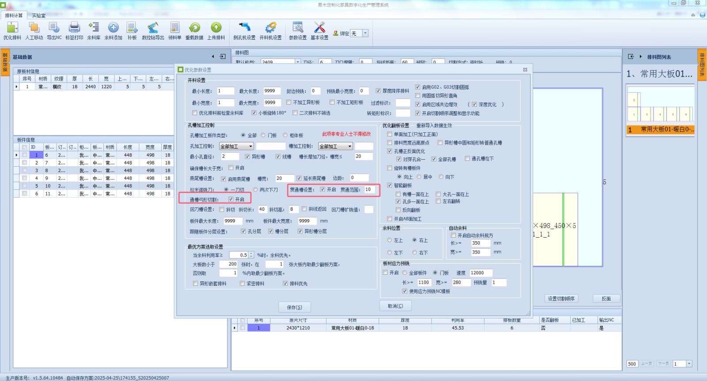This screenshot has height=381, width=707.
Task: Click the 取消(C) button
Action: [395, 306]
